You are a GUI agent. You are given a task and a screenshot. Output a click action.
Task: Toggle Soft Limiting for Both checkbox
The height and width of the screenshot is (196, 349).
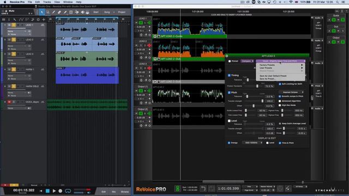coord(280,84)
